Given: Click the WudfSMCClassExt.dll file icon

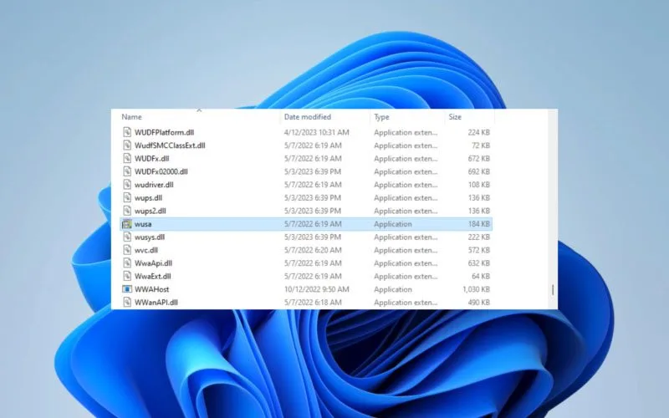Looking at the screenshot, I should (x=127, y=145).
